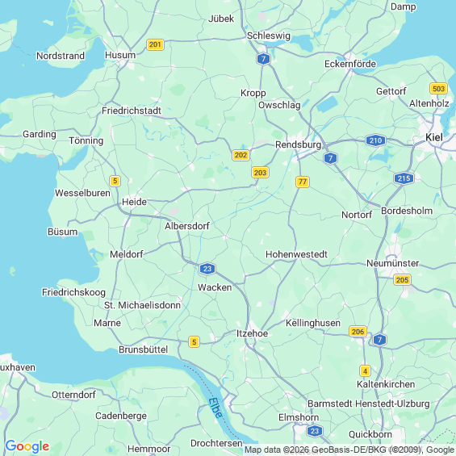The height and width of the screenshot is (456, 456).
Task: Click the Rendsburg town label
Action: click(298, 144)
